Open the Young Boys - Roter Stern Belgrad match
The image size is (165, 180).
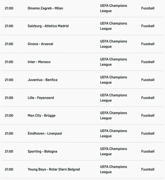(54, 169)
